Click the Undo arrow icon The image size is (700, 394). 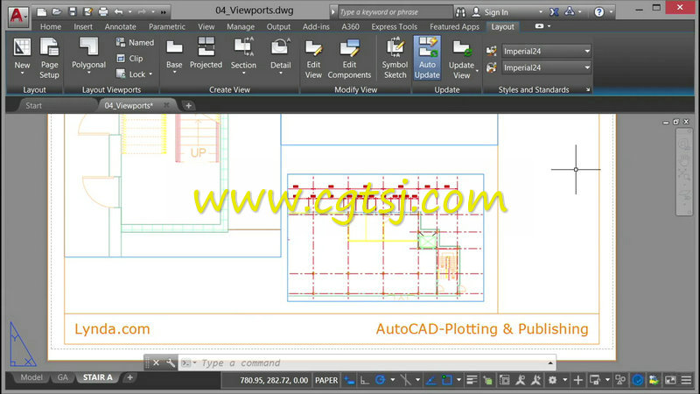point(118,12)
